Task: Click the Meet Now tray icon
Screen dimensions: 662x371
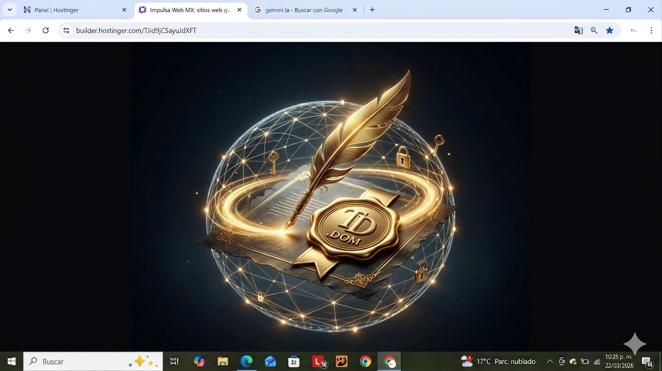Action: (561, 361)
